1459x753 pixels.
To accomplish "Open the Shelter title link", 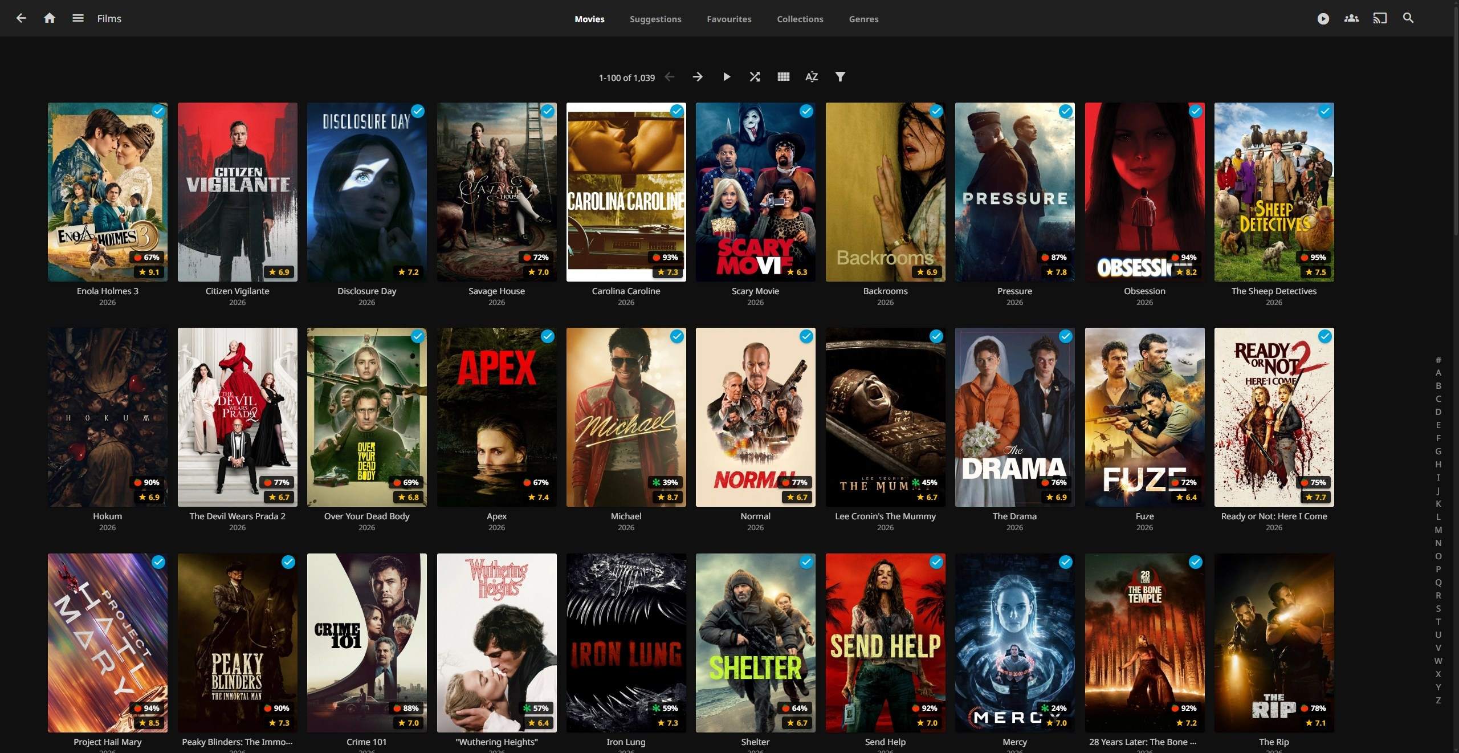I will click(x=755, y=742).
